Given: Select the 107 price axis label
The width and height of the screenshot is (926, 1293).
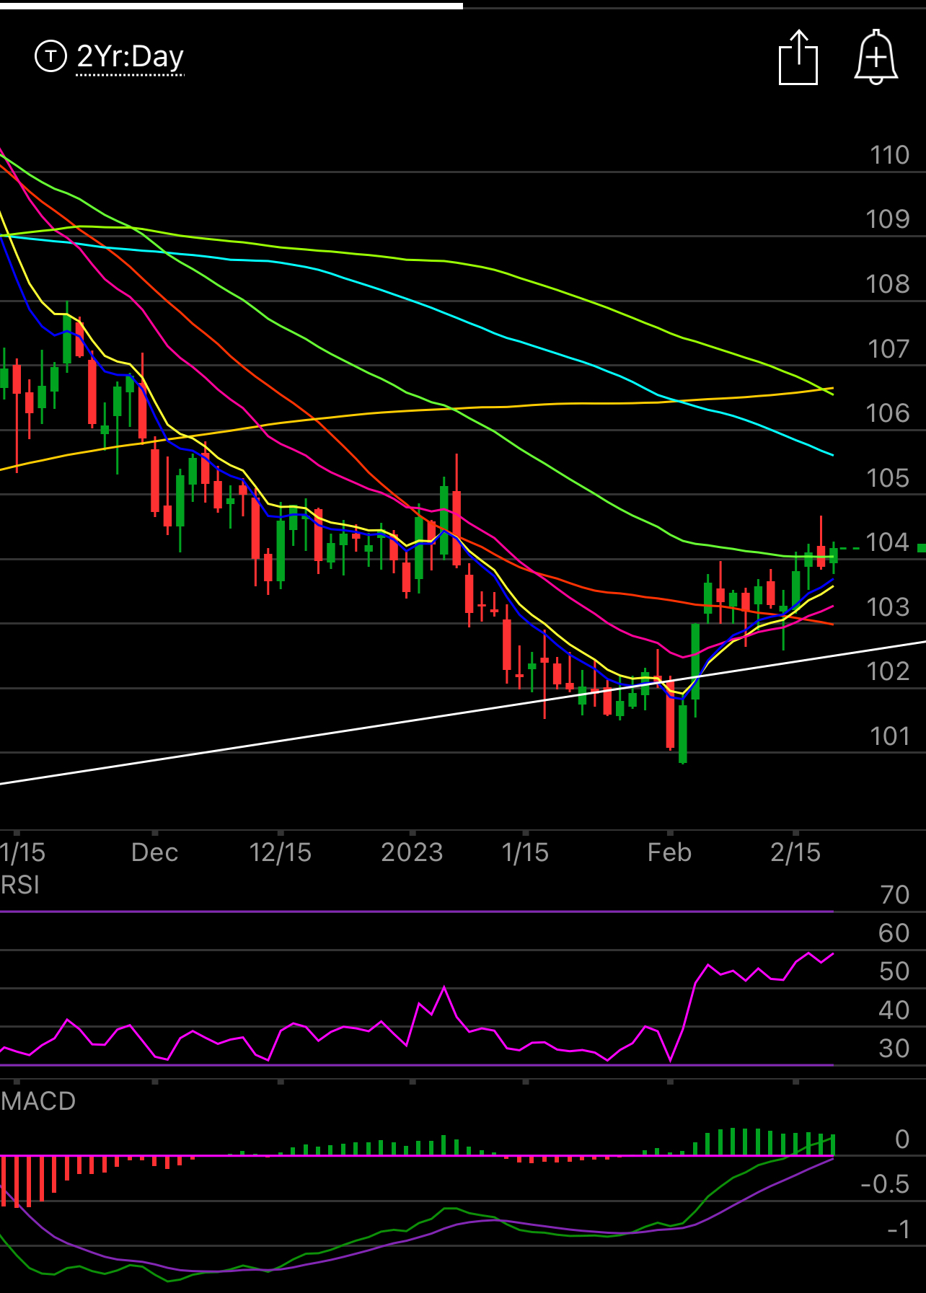Looking at the screenshot, I should 888,349.
